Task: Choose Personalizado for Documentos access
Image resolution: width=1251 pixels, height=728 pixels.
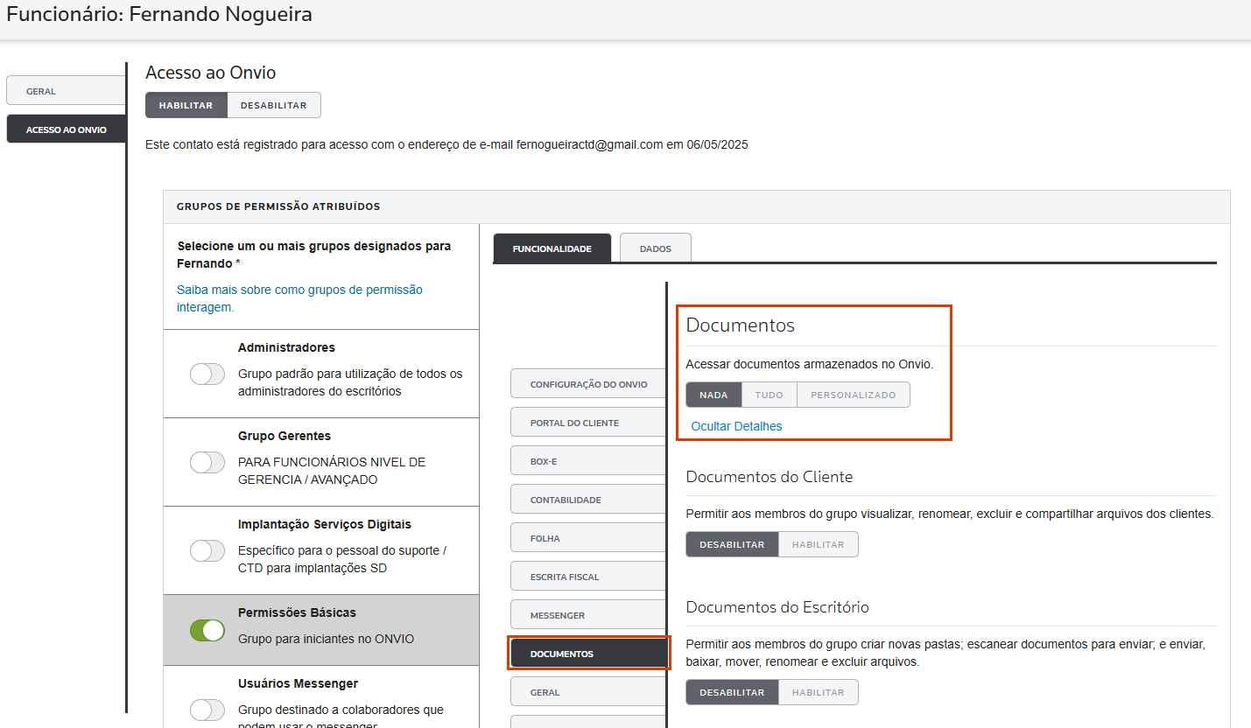Action: coord(853,395)
